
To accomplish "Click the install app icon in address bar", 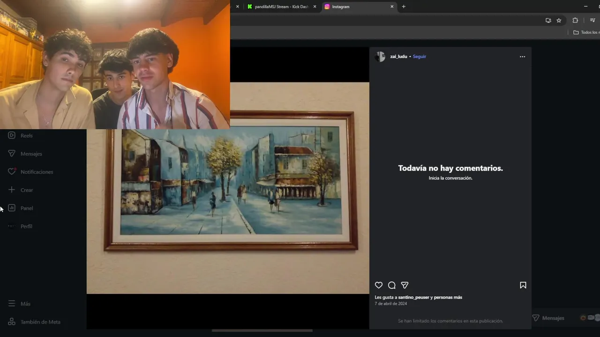I will tap(548, 20).
